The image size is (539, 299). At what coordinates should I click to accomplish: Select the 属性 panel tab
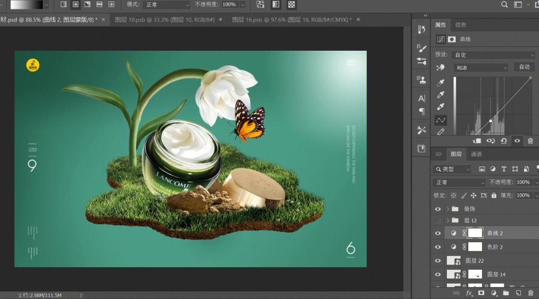click(440, 25)
